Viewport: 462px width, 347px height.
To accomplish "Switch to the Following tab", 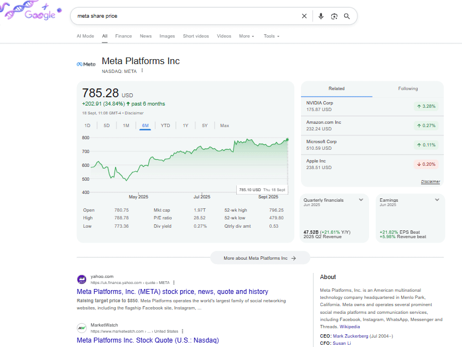I will pos(408,88).
